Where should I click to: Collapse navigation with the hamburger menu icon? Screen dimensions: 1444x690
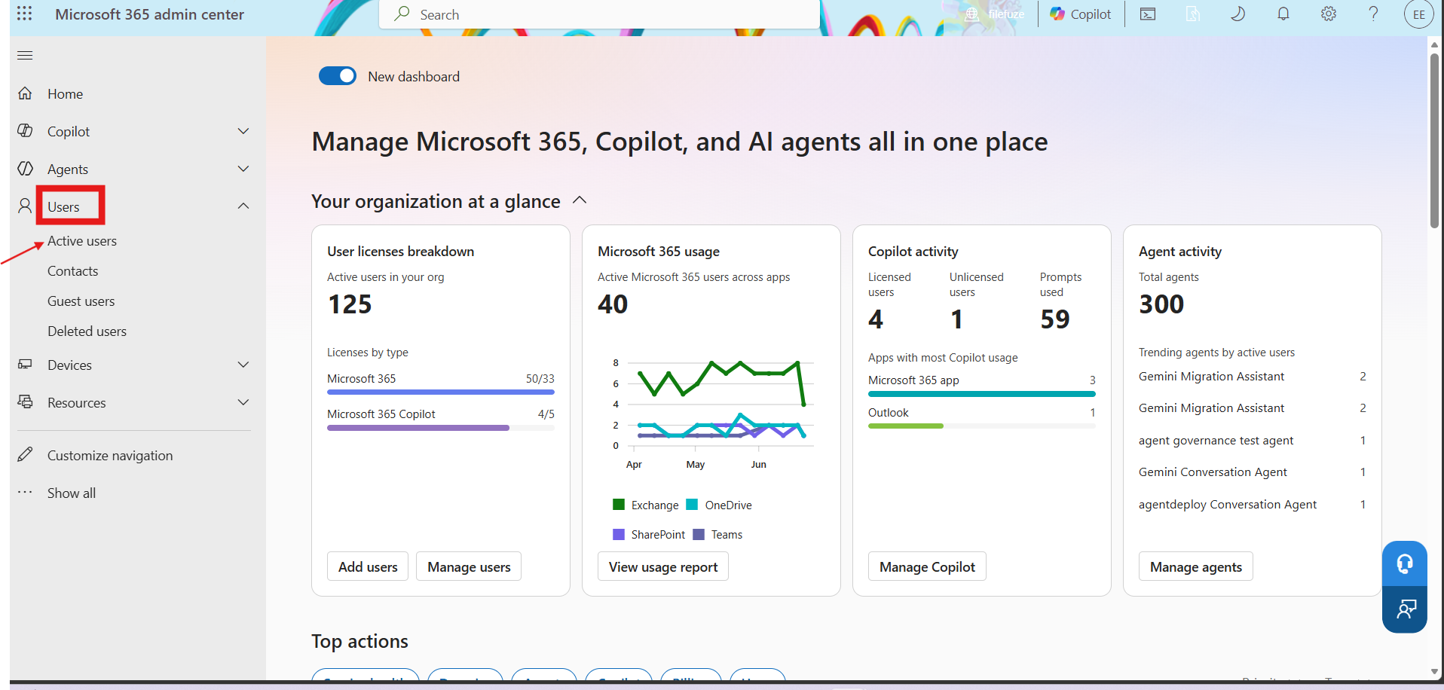(x=25, y=55)
